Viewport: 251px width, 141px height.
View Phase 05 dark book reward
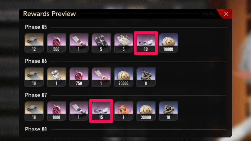[101, 43]
